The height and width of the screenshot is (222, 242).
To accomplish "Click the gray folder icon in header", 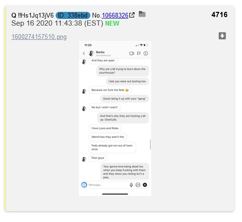I will click(142, 14).
